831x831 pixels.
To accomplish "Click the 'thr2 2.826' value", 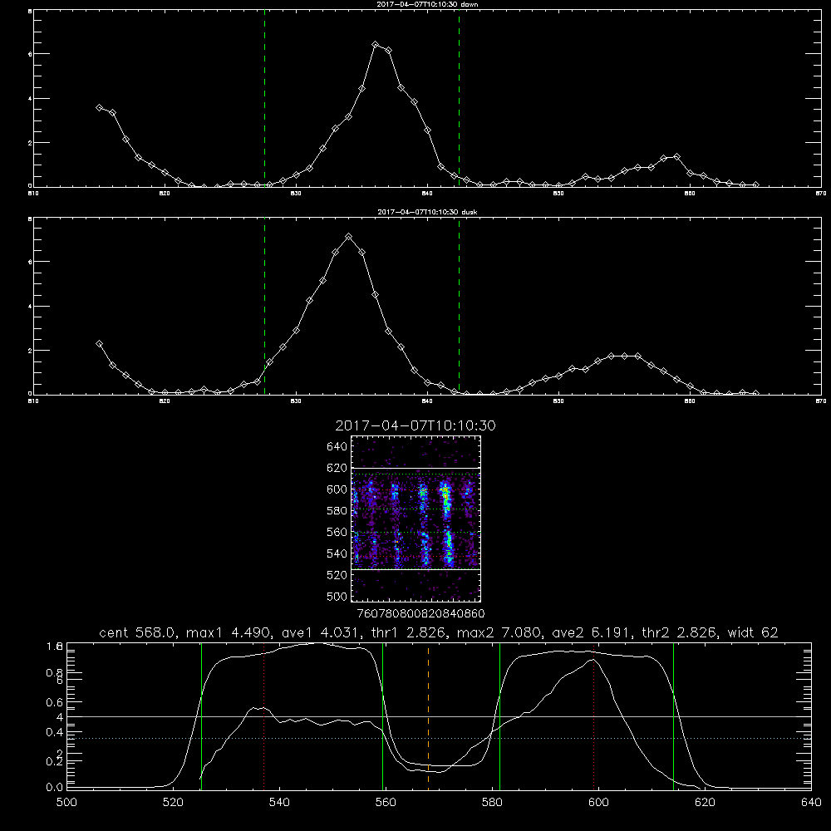I will point(679,632).
